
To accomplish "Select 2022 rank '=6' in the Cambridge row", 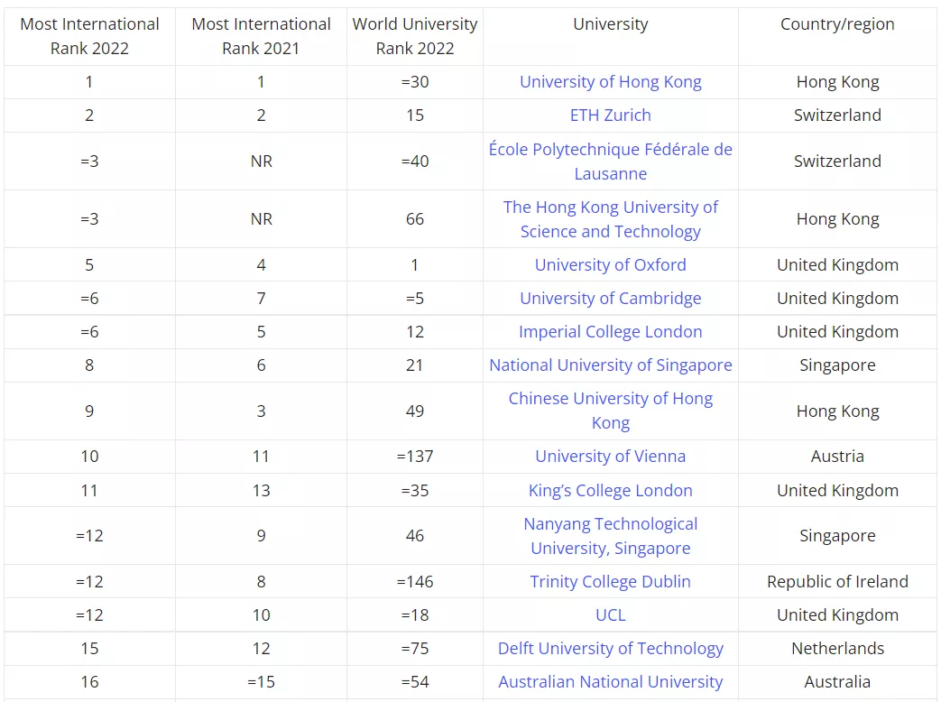I will 89,298.
